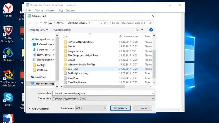Launch The Simpsons Hit & Run desktop icon
The width and height of the screenshot is (219, 123).
coord(8,78)
